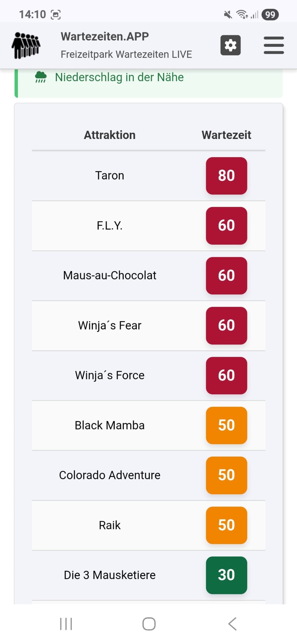Screen dimensions: 297x644
Task: Select the Maus-au-Chocolat attraction name
Action: pos(110,275)
